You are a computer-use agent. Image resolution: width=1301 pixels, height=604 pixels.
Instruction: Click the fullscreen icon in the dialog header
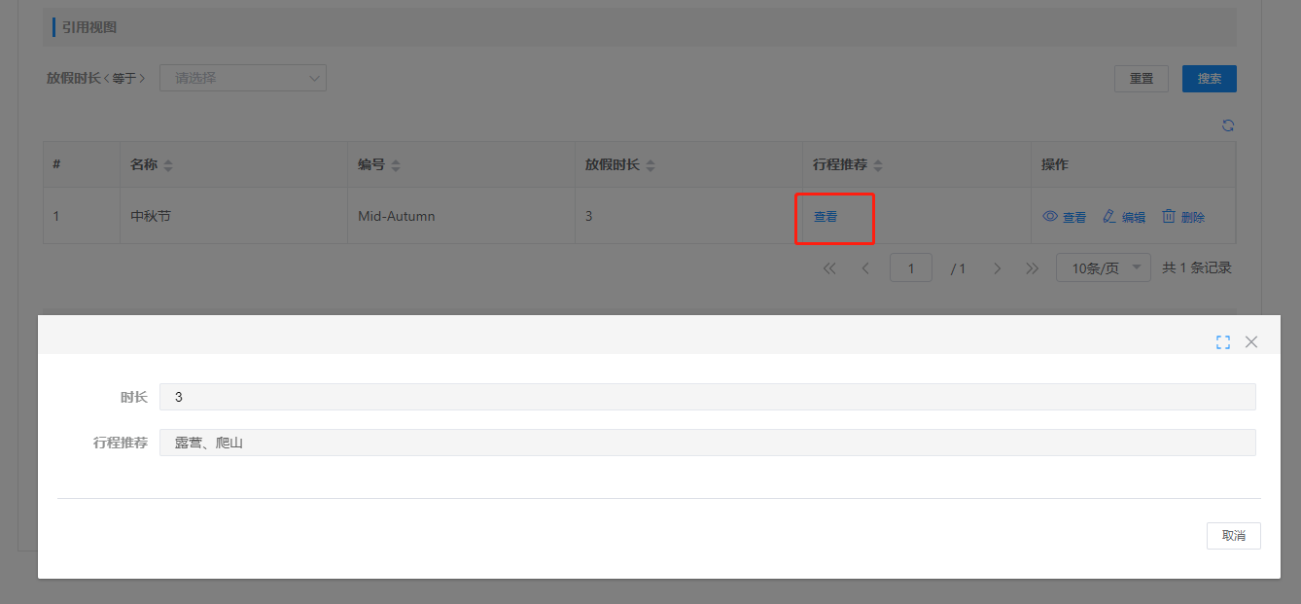pyautogui.click(x=1223, y=342)
